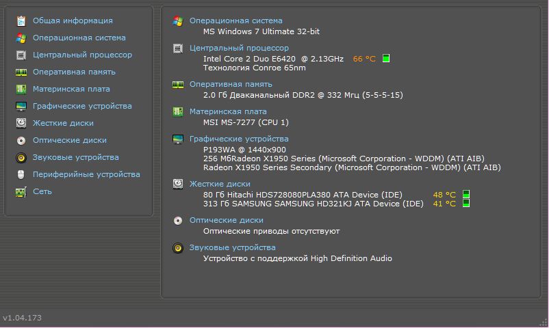Click the hard drive icon in sidebar
Viewport: 549px width, 328px height.
21,124
